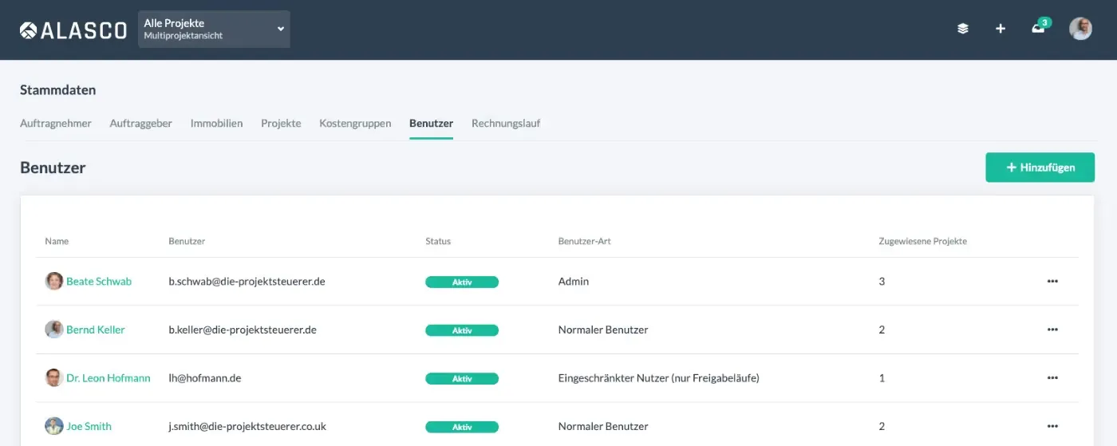Switch to the Auftragnehmer tab
Screen dimensions: 1117x446
point(56,124)
